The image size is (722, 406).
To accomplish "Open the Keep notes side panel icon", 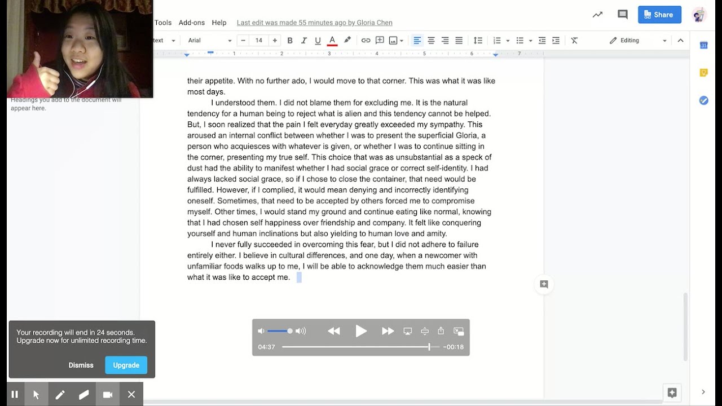I will 703,72.
